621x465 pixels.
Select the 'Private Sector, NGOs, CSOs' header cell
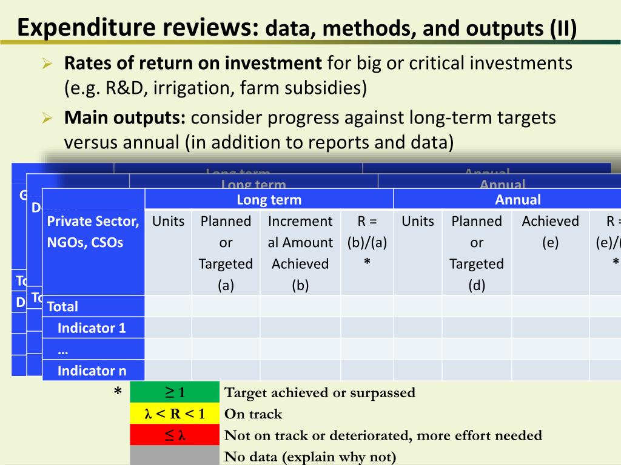pyautogui.click(x=93, y=252)
